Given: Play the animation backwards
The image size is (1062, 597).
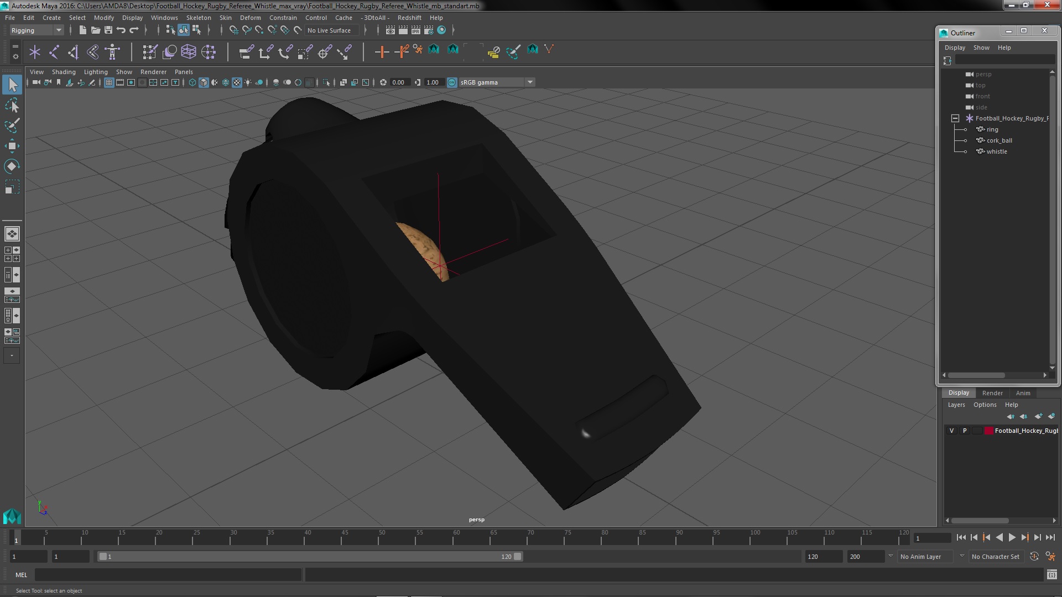Looking at the screenshot, I should coord(999,537).
